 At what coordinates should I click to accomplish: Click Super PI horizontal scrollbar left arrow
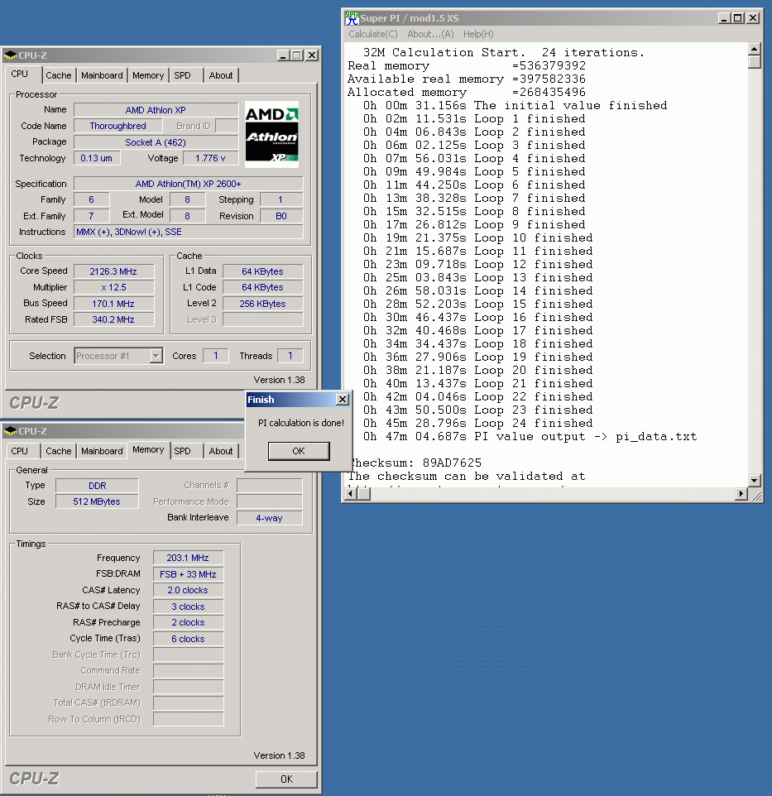coord(351,493)
